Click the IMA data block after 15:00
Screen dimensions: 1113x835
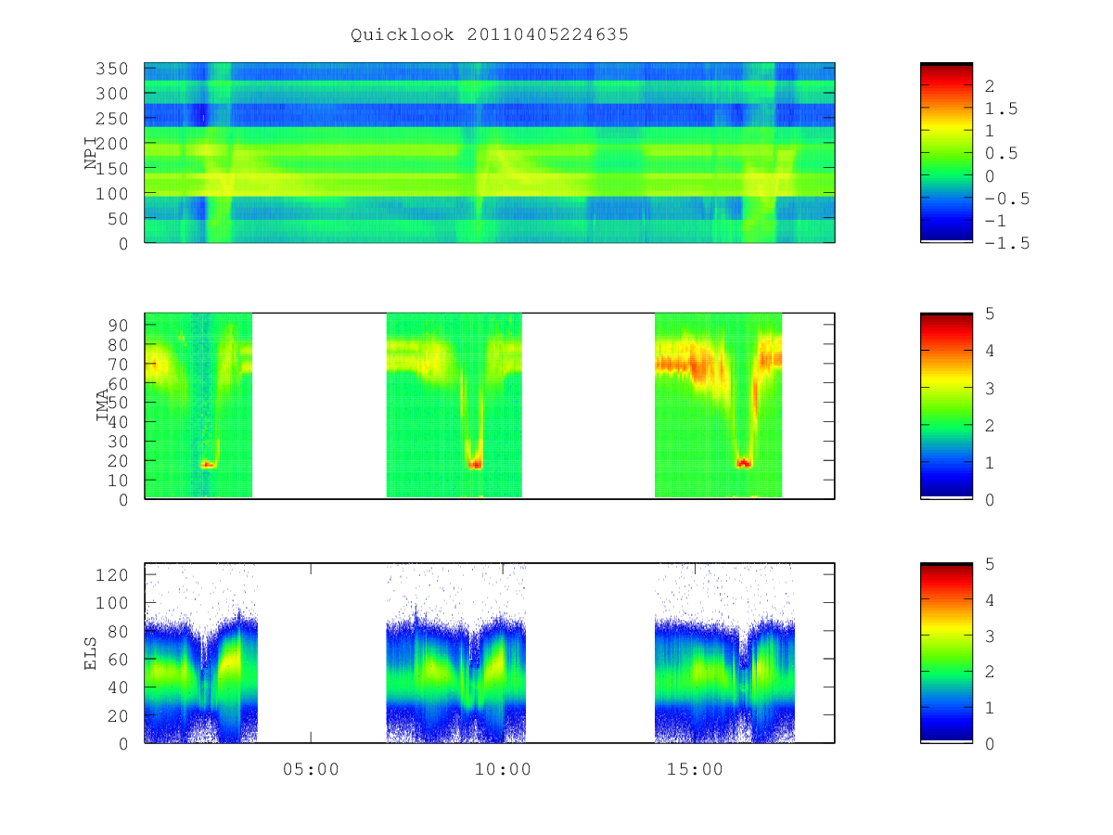coord(719,405)
